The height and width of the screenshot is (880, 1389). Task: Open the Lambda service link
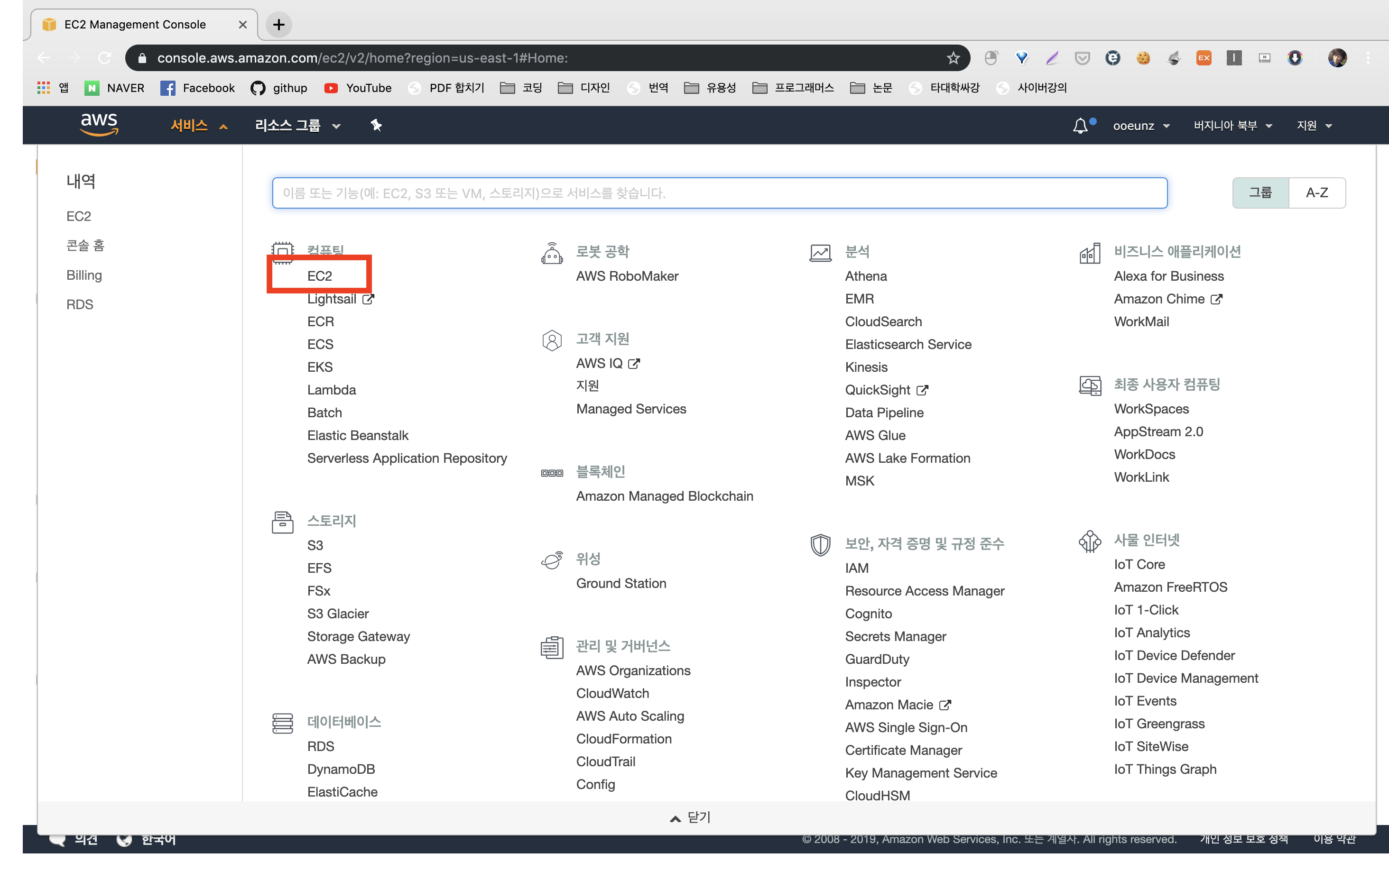(x=331, y=390)
